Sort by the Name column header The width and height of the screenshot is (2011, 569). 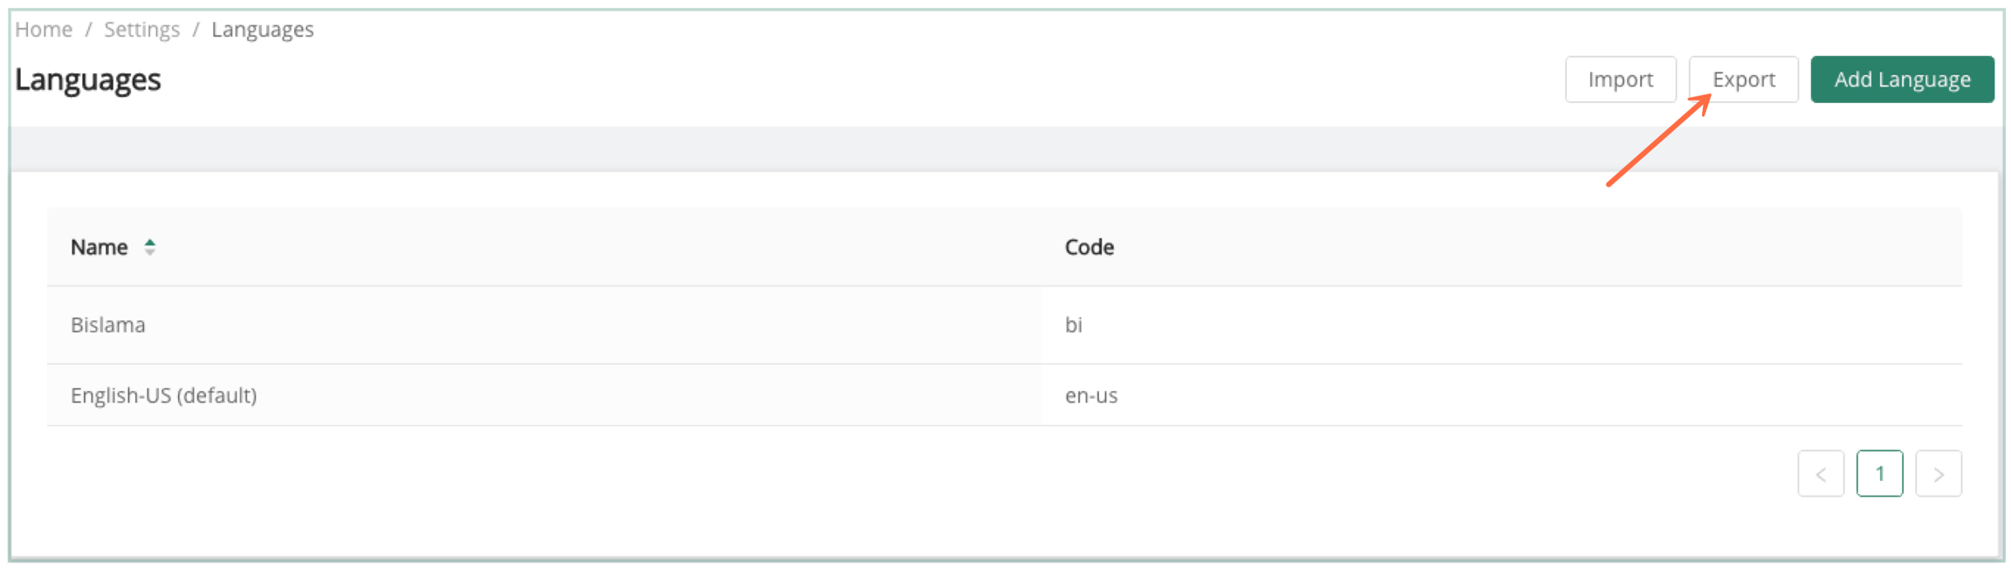pos(100,248)
